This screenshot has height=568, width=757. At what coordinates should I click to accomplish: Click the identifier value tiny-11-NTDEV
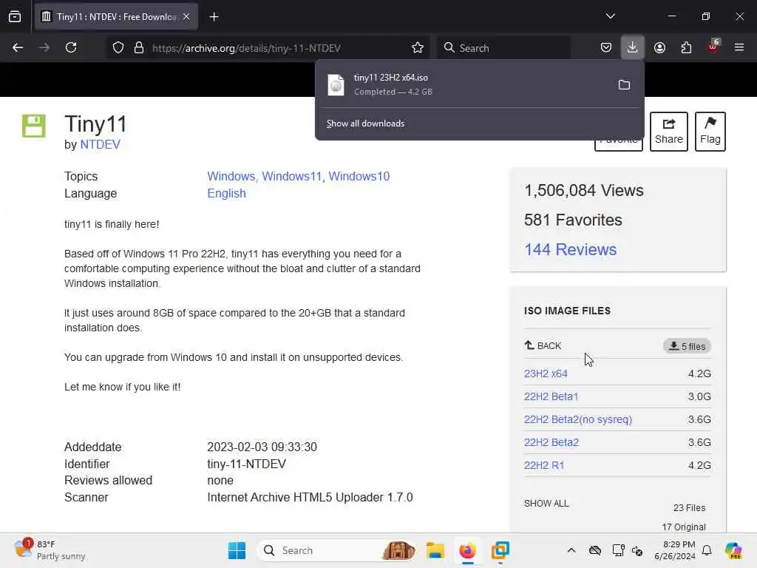click(246, 464)
